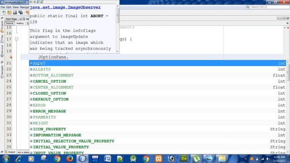Open uTorrent from the taskbar
The height and width of the screenshot is (163, 290).
tap(197, 159)
